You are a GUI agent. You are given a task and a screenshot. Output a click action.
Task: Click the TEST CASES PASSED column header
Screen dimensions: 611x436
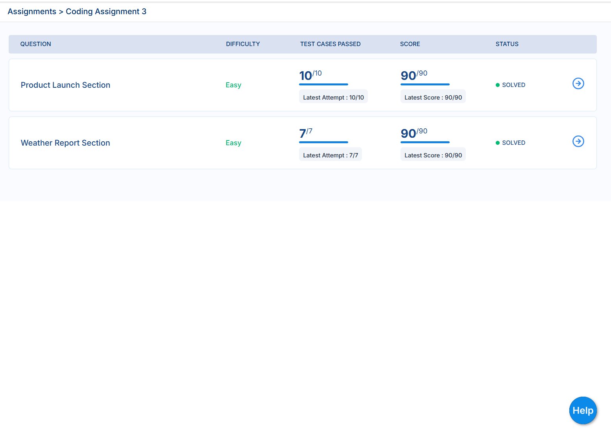pyautogui.click(x=330, y=44)
